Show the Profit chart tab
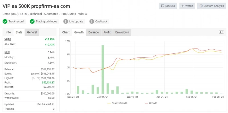The width and height of the screenshot is (228, 113). point(107,32)
